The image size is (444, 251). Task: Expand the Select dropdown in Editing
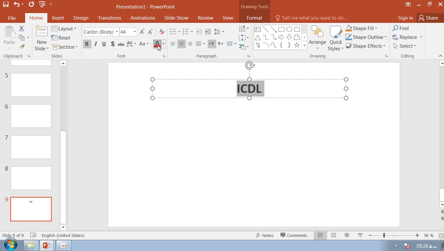point(404,46)
